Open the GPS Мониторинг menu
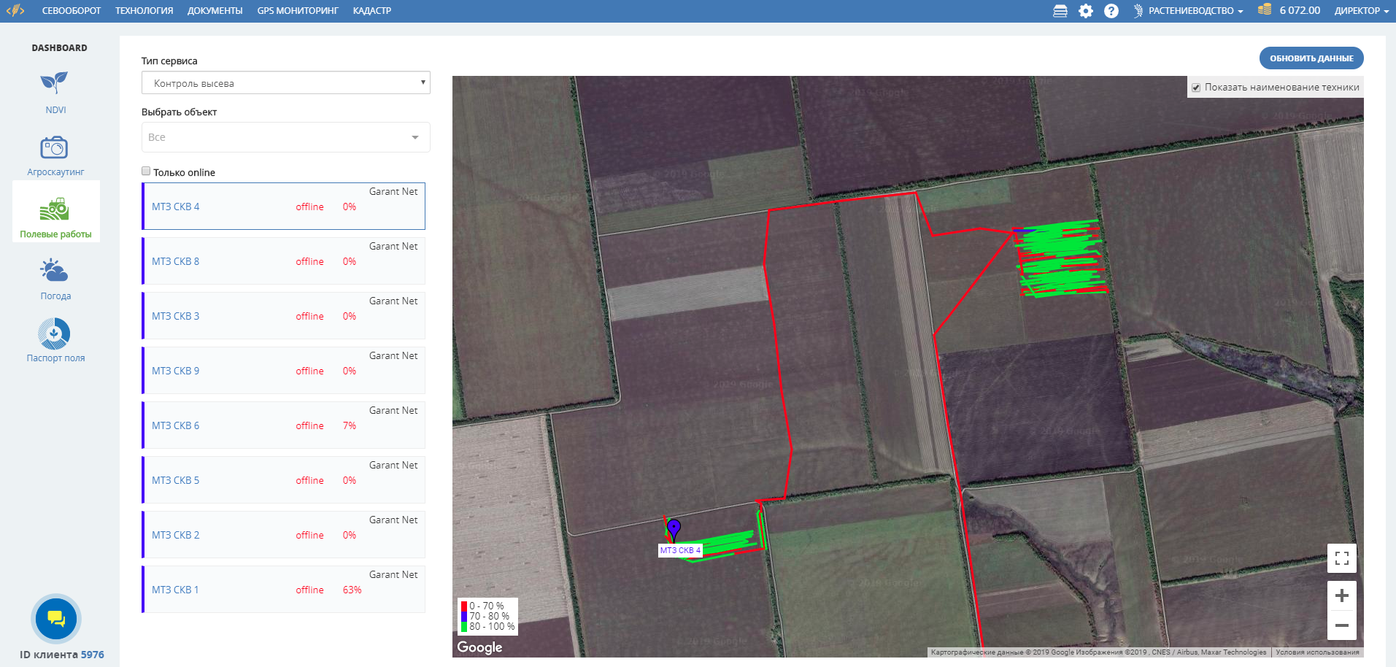The image size is (1396, 667). coord(298,11)
